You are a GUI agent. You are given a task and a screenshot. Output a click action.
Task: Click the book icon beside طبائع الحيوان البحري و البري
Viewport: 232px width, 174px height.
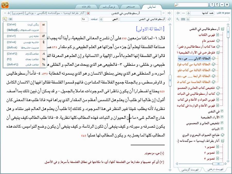tap(222, 135)
